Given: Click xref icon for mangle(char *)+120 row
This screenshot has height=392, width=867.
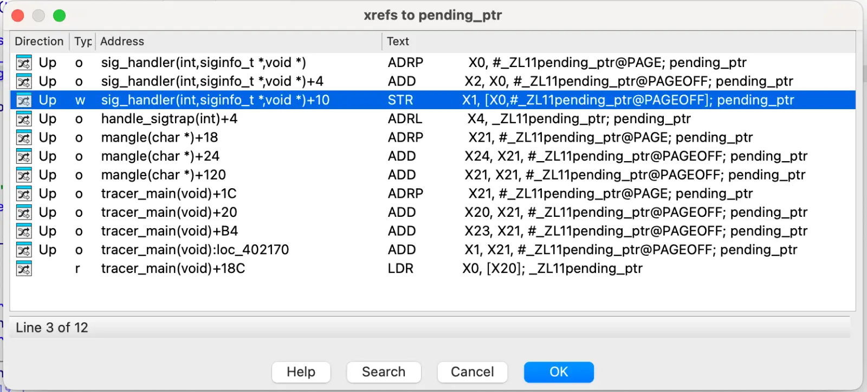Looking at the screenshot, I should click(x=24, y=175).
